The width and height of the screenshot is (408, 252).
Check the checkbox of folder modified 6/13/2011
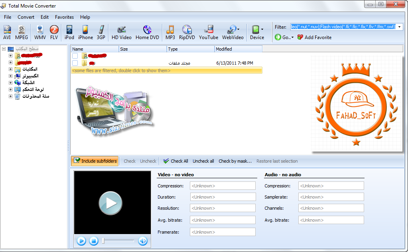click(x=75, y=63)
